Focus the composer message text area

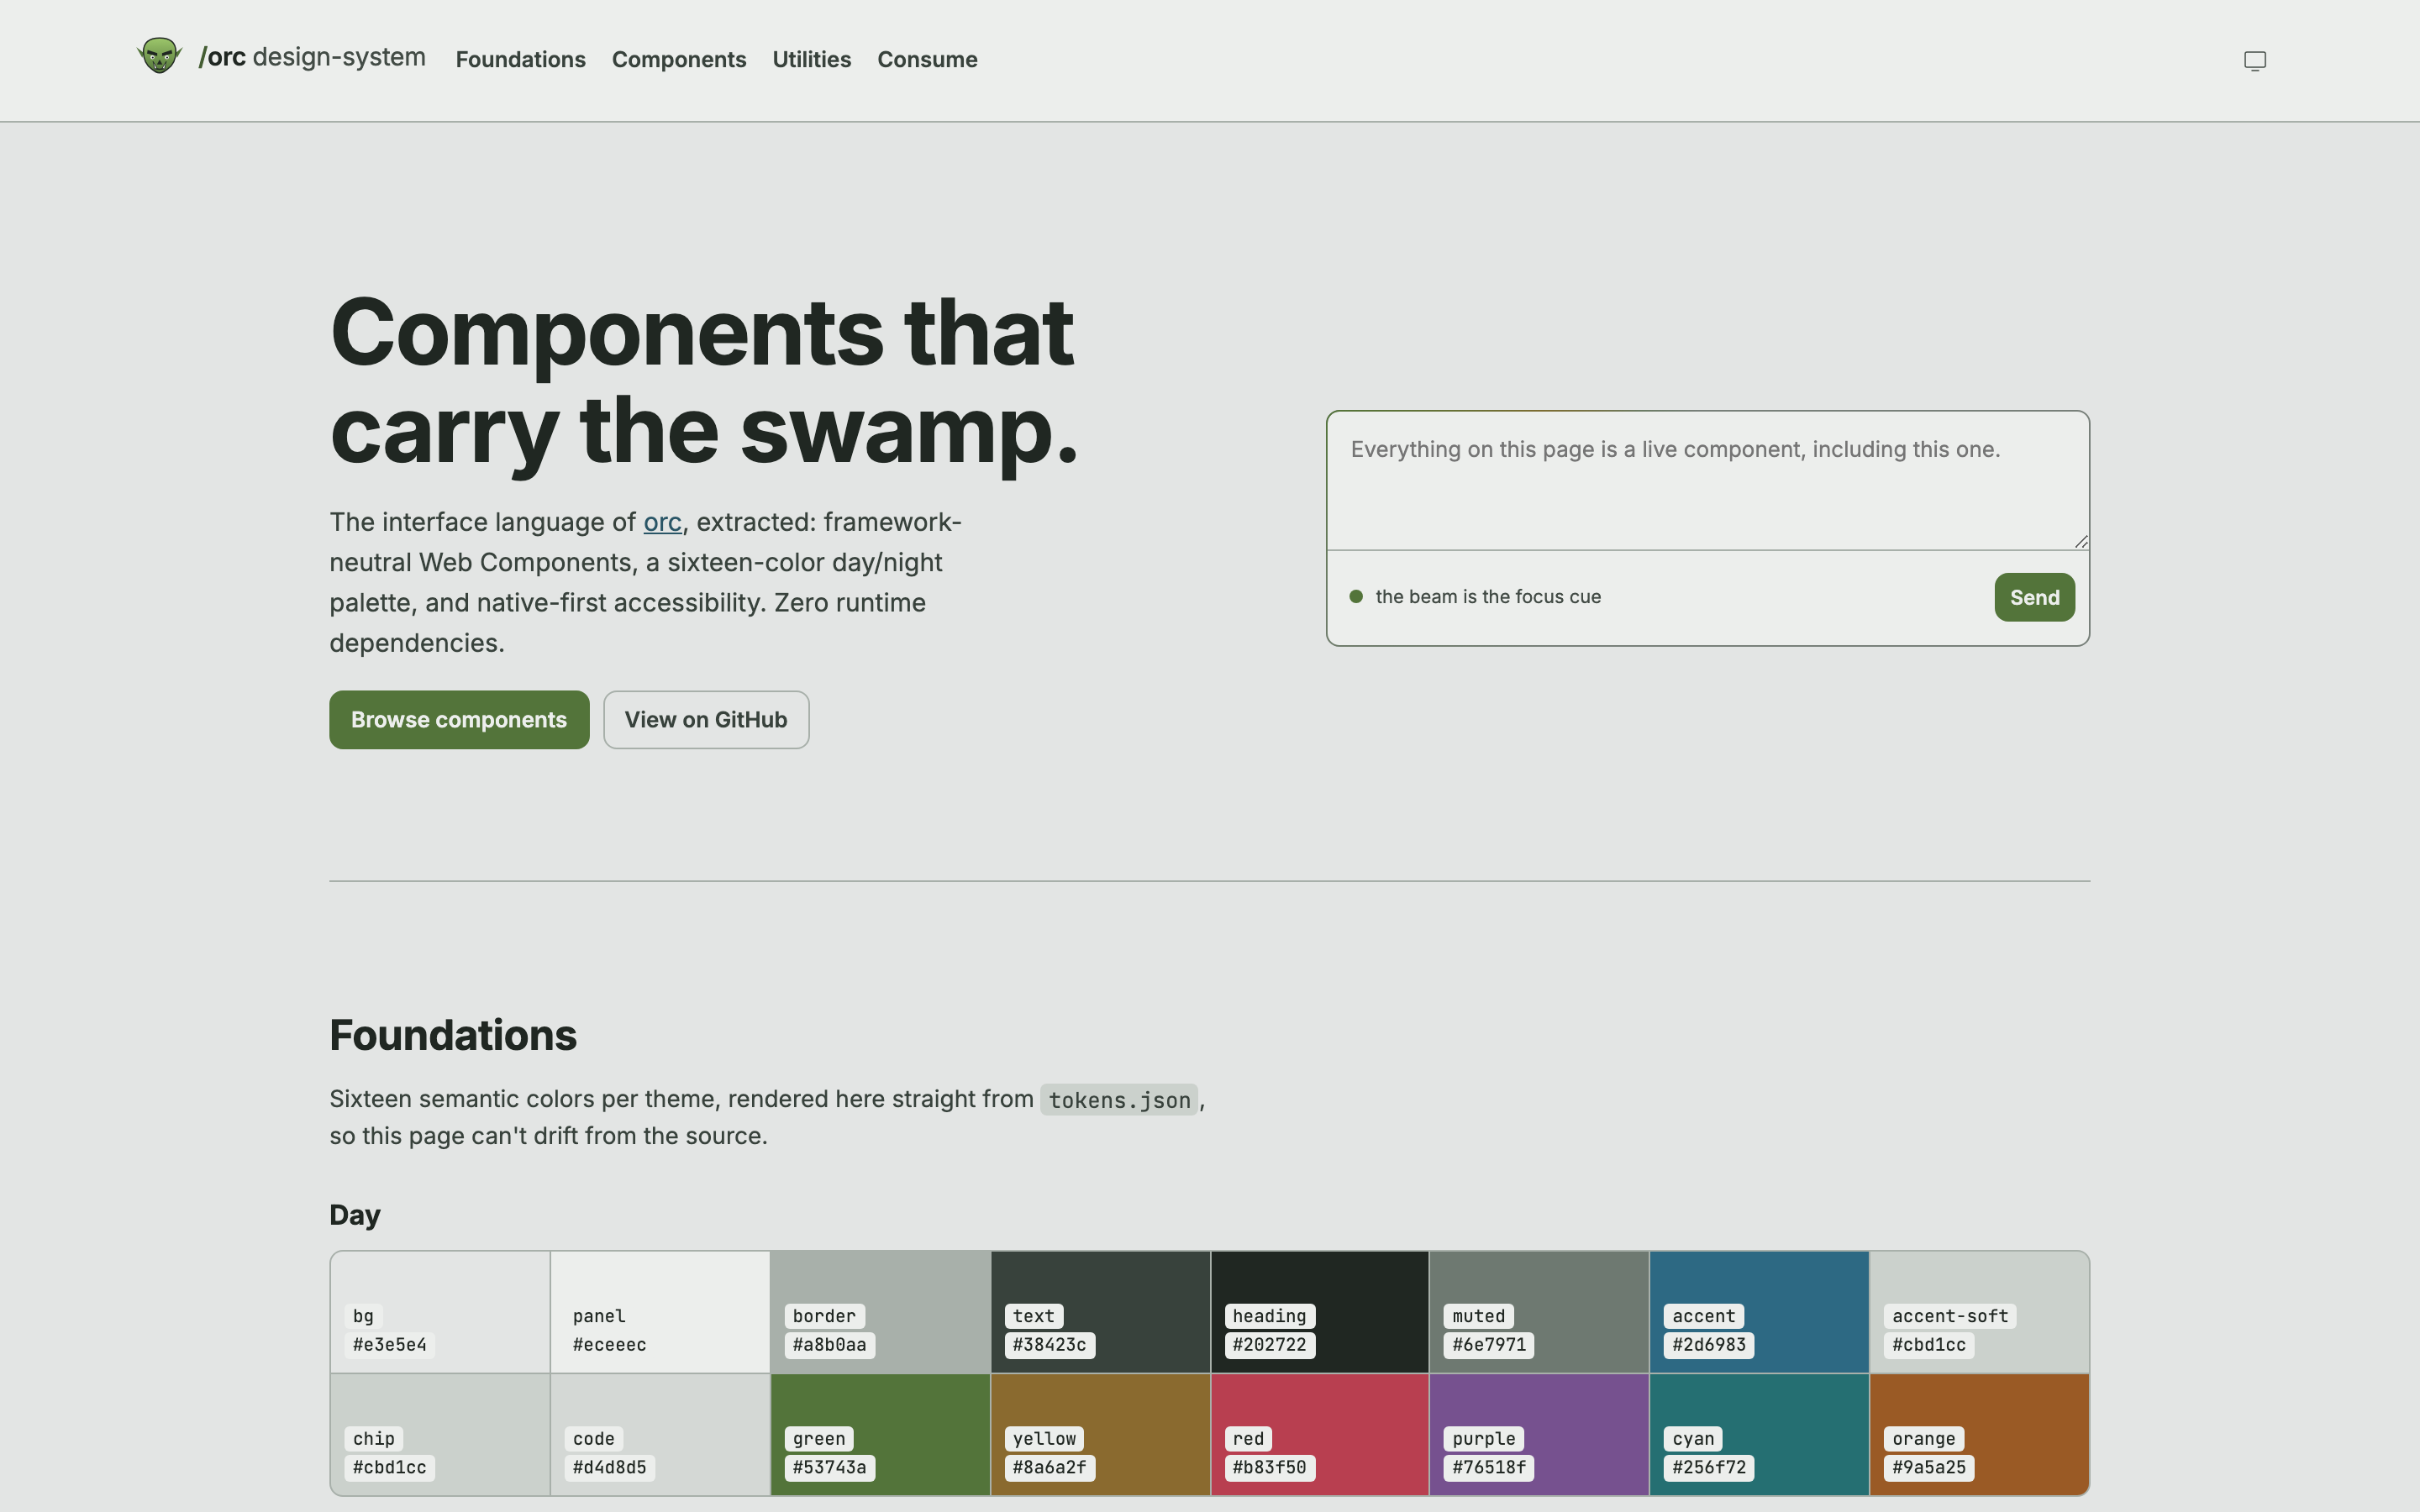1708,481
